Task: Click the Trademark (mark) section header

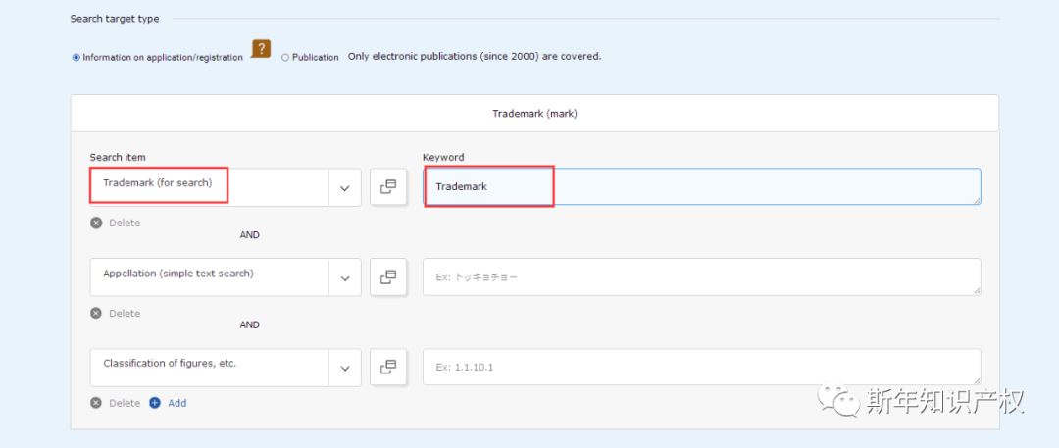Action: [534, 114]
